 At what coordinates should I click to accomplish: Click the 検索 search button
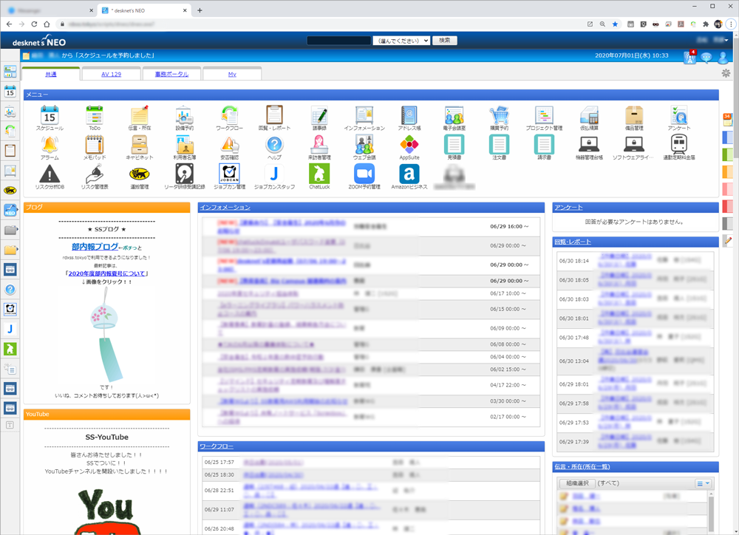(444, 41)
